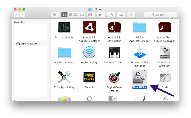Click the Adobe Installers name label
This screenshot has width=191, height=118.
64,62
